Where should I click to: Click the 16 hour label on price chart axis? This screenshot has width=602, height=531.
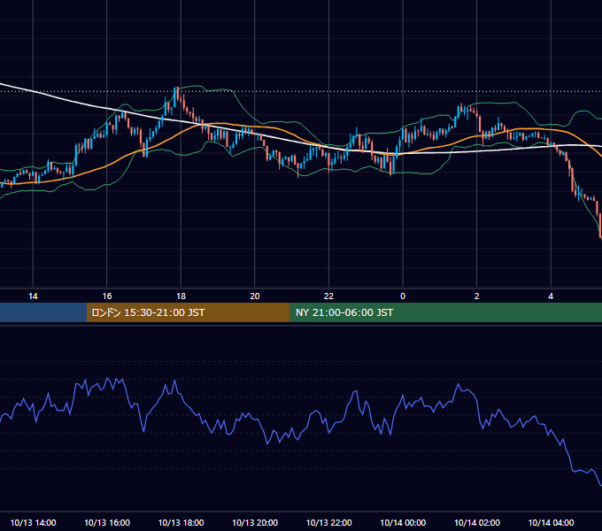(107, 296)
